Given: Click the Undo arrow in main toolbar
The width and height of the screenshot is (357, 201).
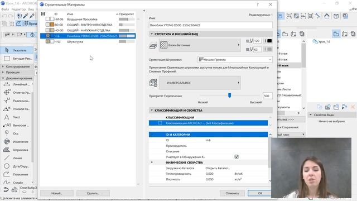Looking at the screenshot, I should point(4,16).
